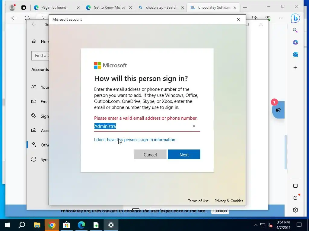The image size is (309, 231).
Task: Open the notification center icon
Action: 299,225
